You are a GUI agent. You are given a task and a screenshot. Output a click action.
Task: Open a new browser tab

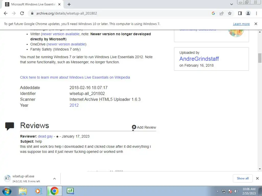point(69,4)
